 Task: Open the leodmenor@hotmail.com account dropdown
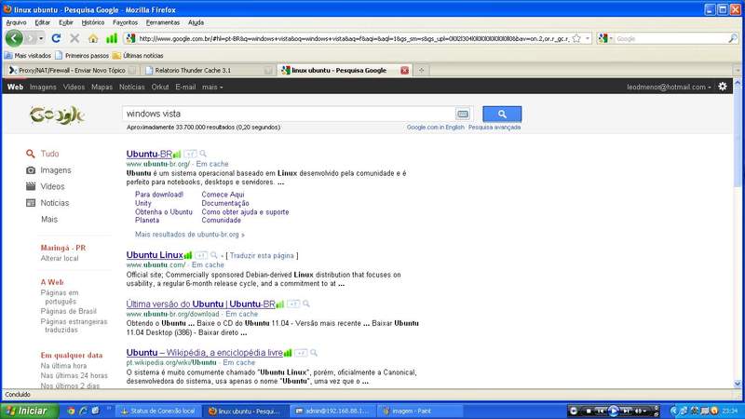[669, 87]
